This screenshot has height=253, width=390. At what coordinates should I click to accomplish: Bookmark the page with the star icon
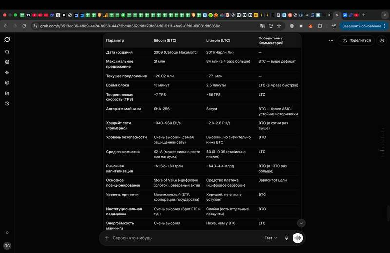pos(279,26)
